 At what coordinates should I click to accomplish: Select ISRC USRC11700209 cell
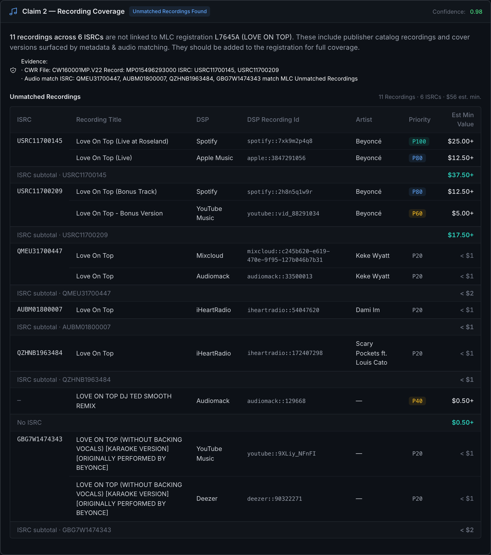40,191
